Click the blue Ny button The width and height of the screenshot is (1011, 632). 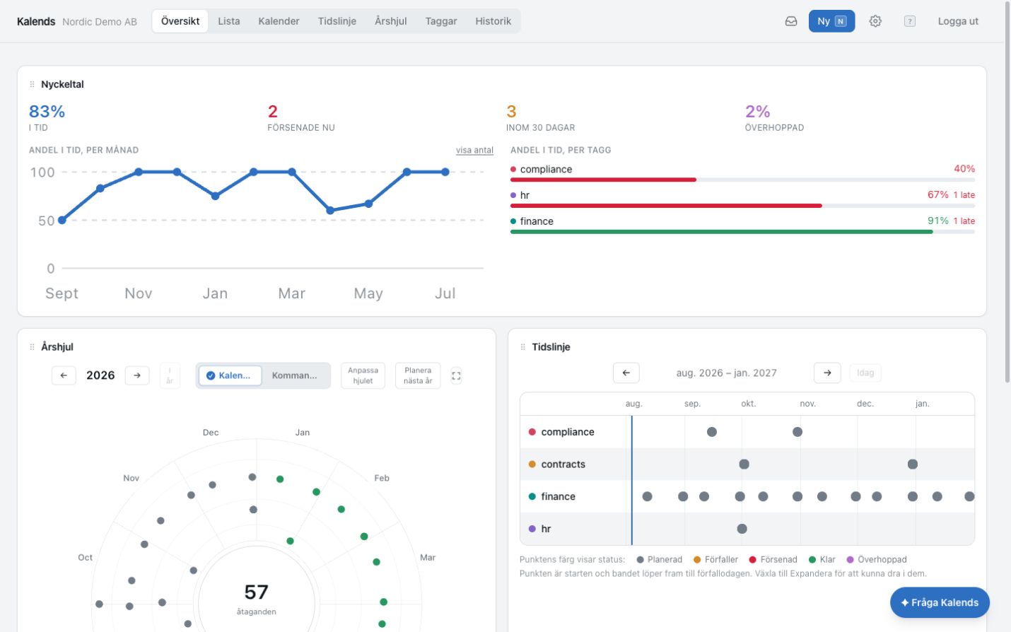tap(831, 21)
